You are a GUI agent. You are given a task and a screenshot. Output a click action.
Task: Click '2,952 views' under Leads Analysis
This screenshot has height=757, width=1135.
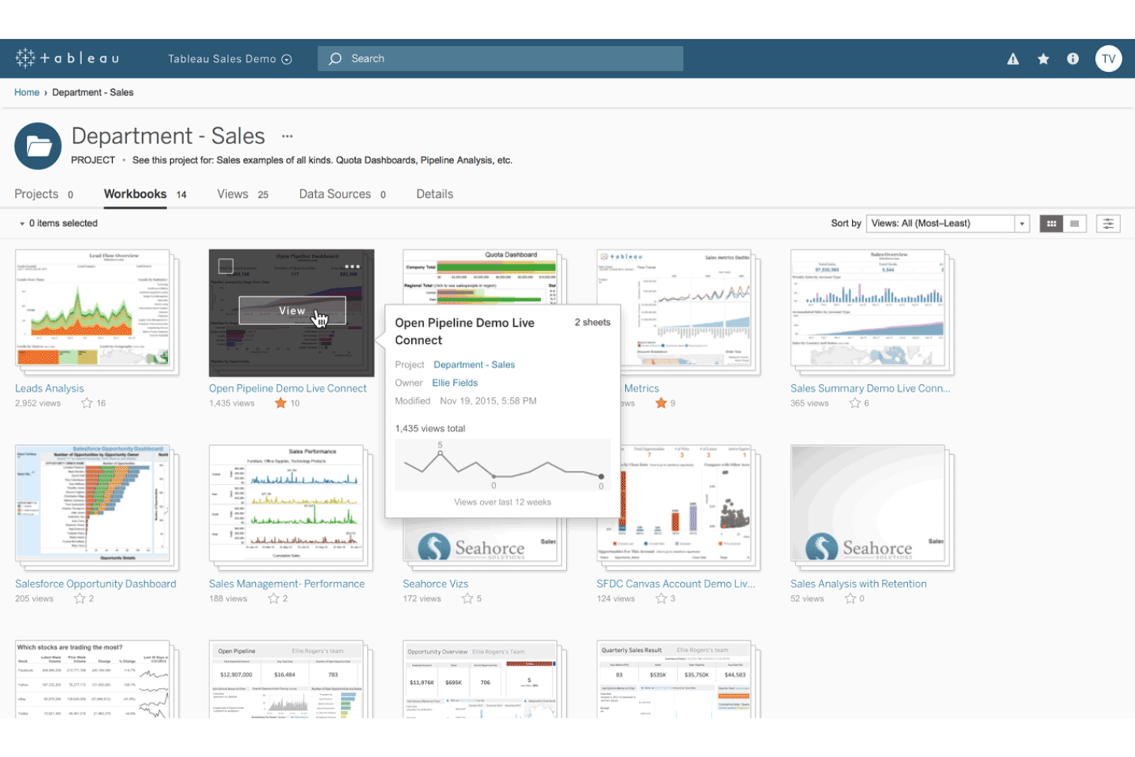(x=38, y=403)
